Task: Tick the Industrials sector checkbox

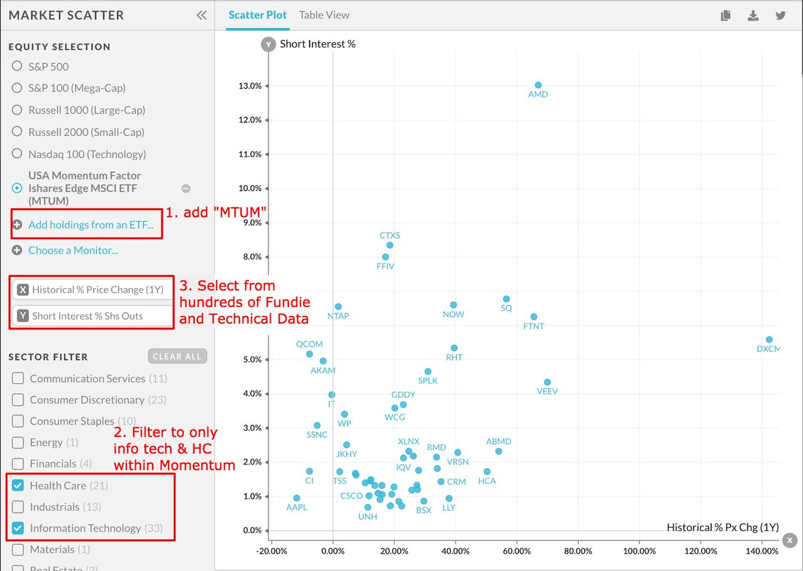Action: pyautogui.click(x=18, y=507)
